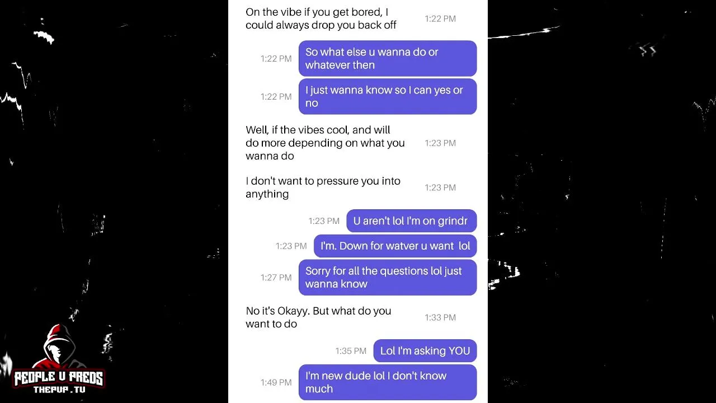Click the 1:27 PM timestamp
The height and width of the screenshot is (403, 716).
[276, 277]
